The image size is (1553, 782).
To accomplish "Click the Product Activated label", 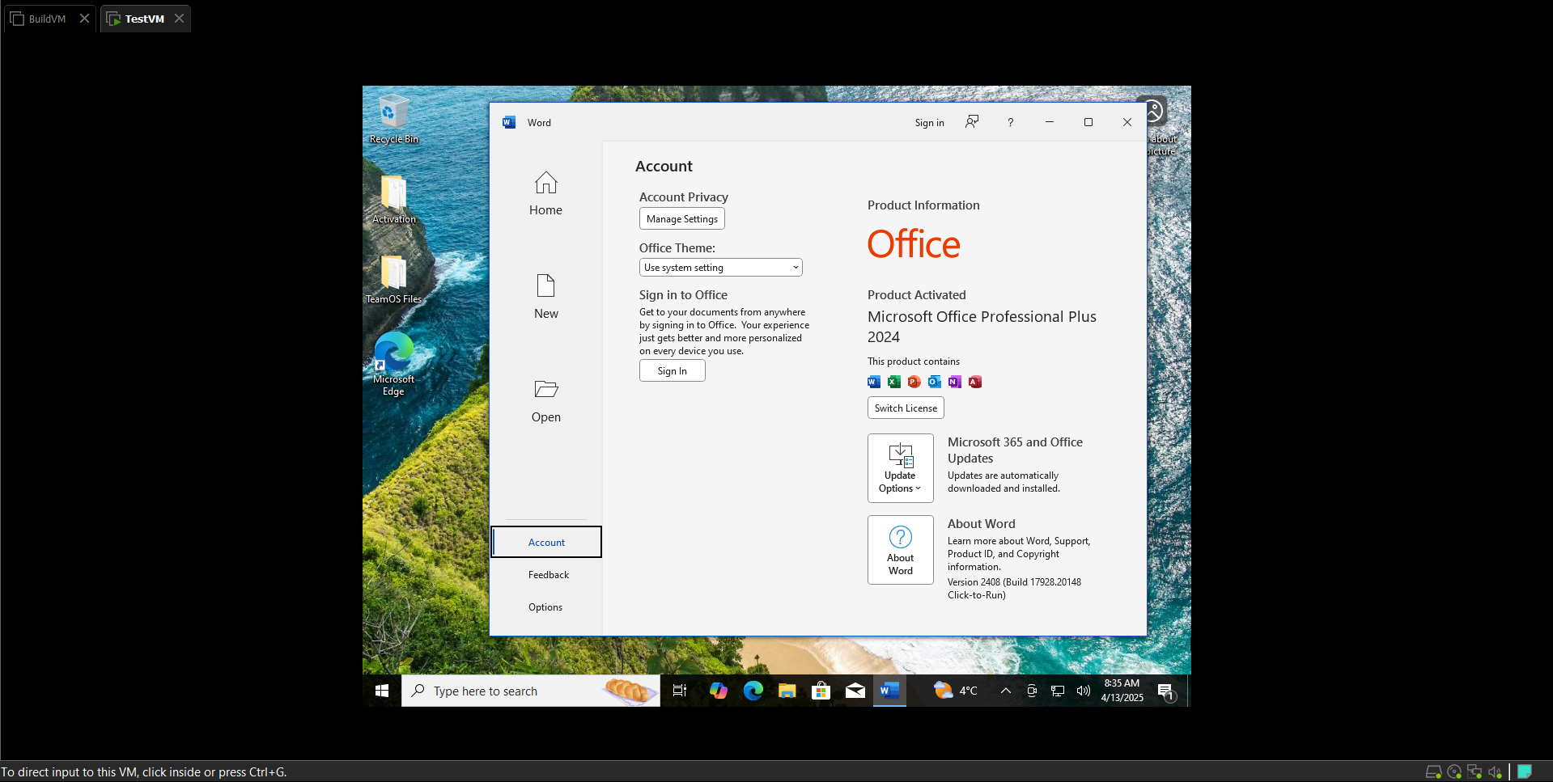I will point(917,295).
